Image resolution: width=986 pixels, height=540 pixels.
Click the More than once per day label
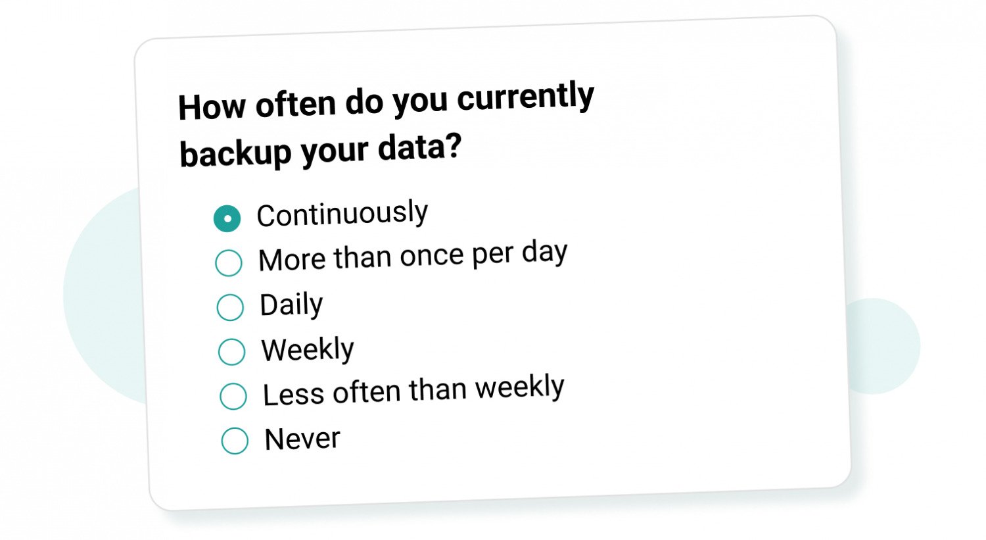click(x=413, y=257)
